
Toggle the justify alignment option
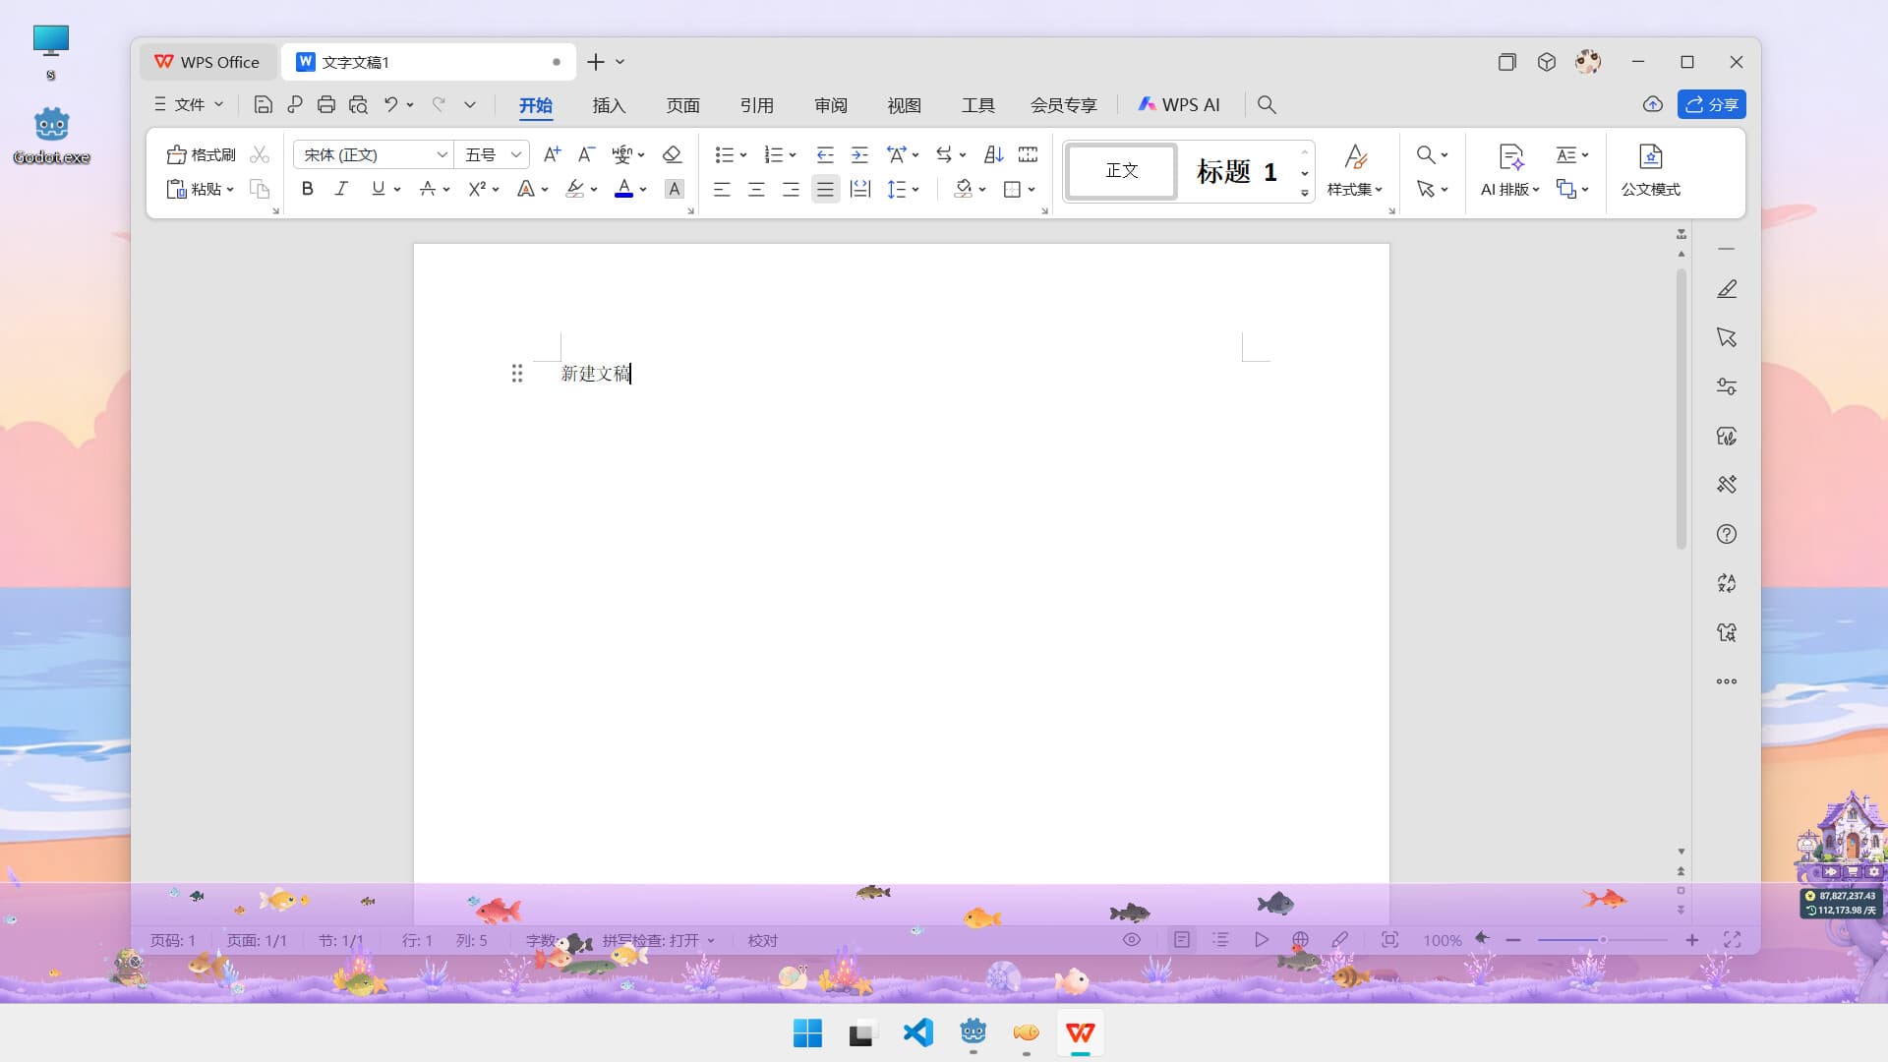[825, 189]
